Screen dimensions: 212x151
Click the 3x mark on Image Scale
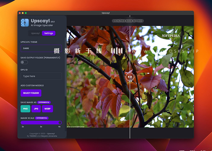pos(41,127)
